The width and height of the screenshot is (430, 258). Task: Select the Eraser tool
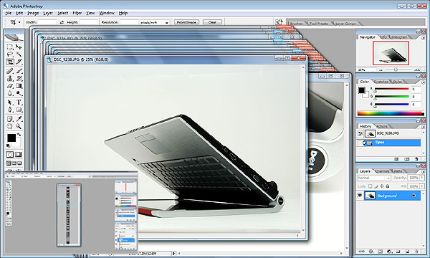10,86
